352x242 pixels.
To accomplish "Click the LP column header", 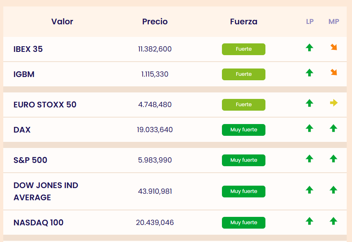I will click(x=310, y=21).
